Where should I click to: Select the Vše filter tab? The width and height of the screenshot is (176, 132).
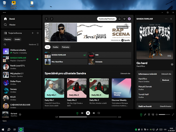tap(48, 47)
